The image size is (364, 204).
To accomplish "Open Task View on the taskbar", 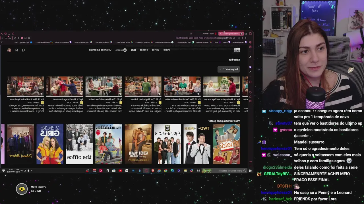I will pyautogui.click(x=198, y=171).
